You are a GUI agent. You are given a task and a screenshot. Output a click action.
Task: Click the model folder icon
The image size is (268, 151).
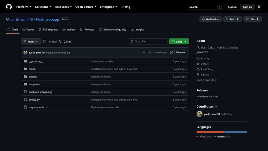click(25, 69)
